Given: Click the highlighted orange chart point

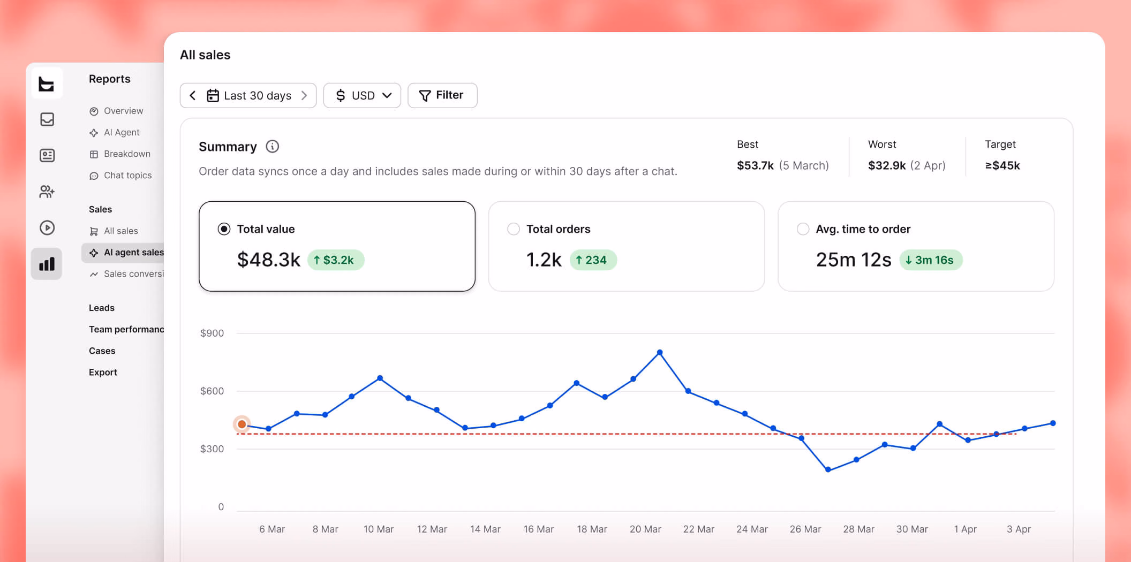Looking at the screenshot, I should pos(242,424).
